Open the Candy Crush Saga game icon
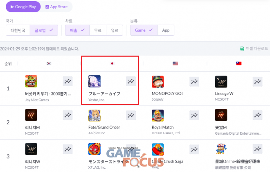The width and height of the screenshot is (270, 172). coord(158,149)
